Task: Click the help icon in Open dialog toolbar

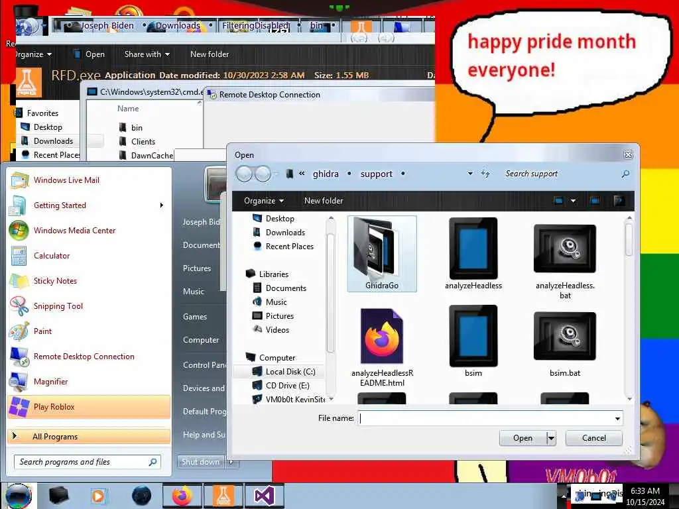Action: pyautogui.click(x=619, y=200)
